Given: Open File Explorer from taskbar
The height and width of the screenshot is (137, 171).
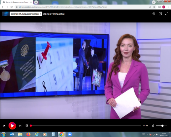Looking at the screenshot, I should point(20,135).
